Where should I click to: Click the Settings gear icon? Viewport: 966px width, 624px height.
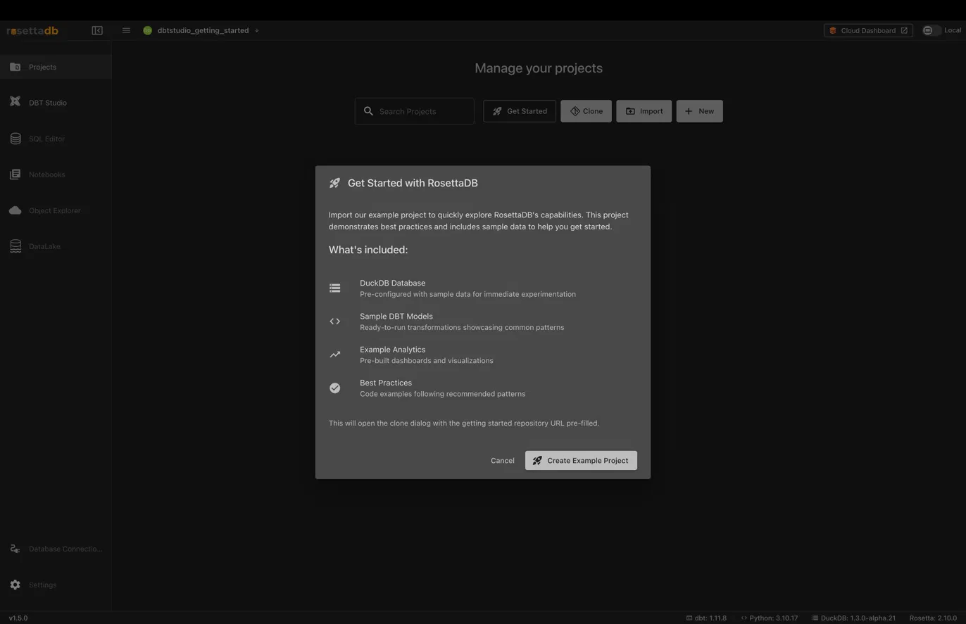[15, 585]
